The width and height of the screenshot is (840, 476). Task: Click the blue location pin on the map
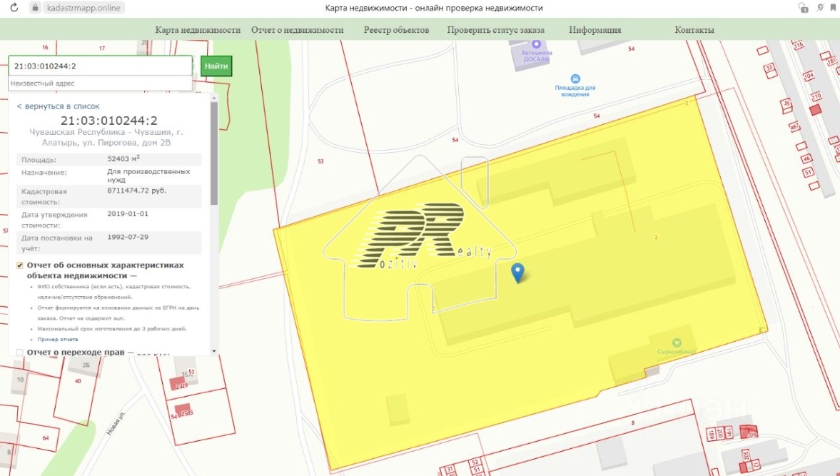click(x=517, y=273)
